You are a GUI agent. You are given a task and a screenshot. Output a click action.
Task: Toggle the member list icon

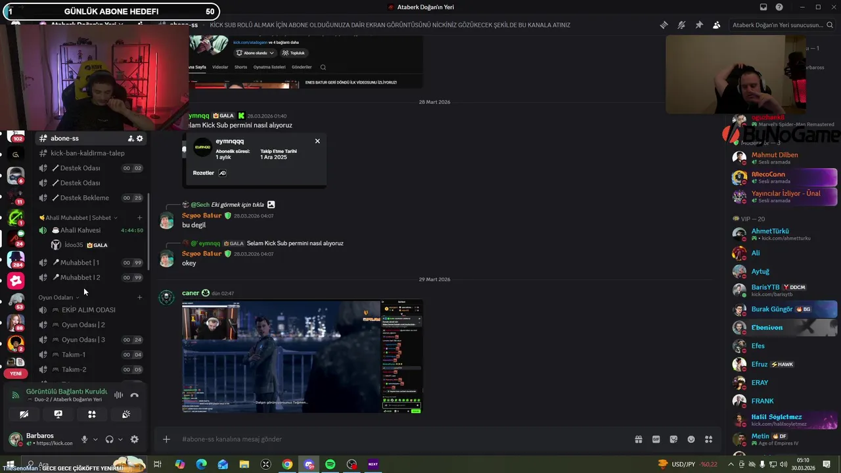click(x=716, y=25)
